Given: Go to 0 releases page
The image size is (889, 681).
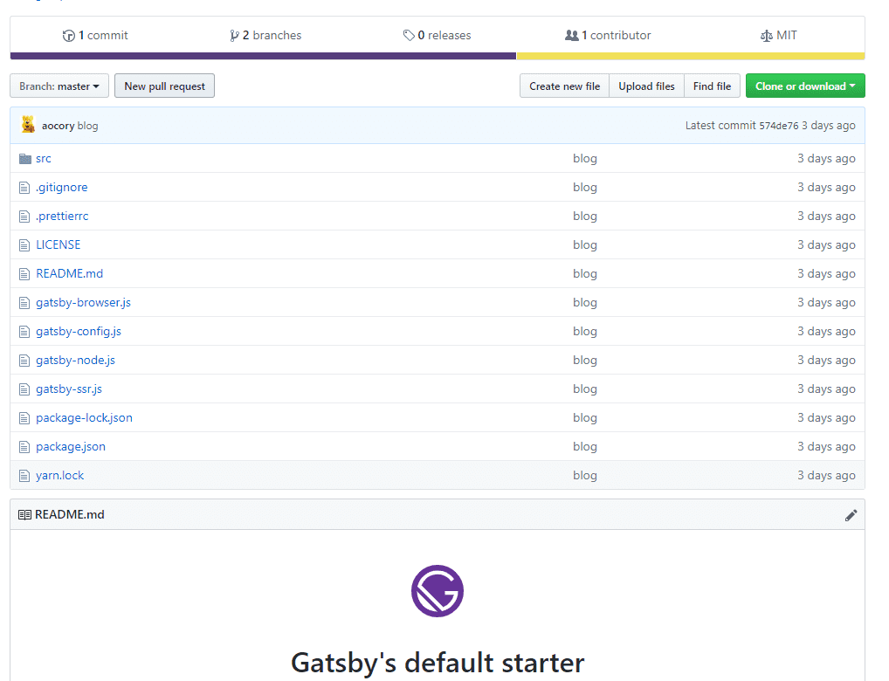Looking at the screenshot, I should [438, 35].
